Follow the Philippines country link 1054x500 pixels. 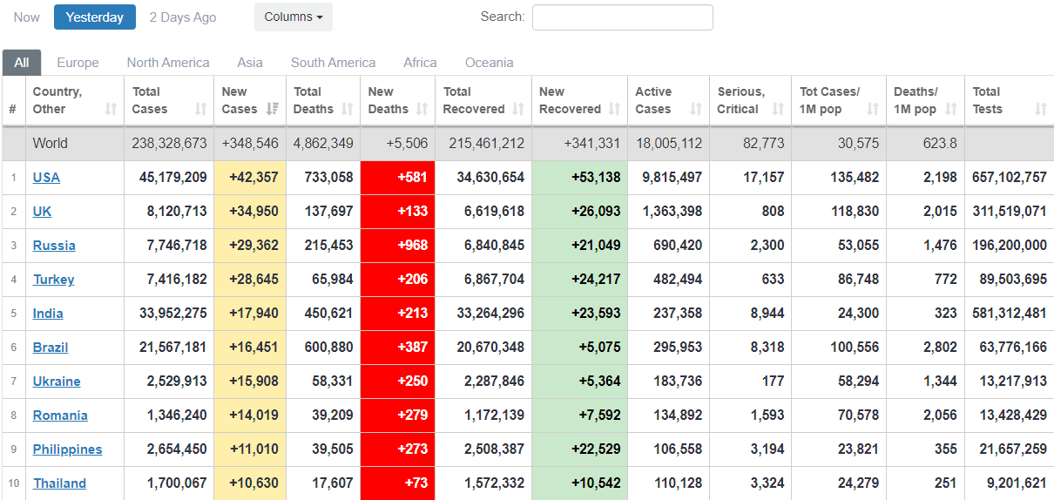tap(67, 449)
